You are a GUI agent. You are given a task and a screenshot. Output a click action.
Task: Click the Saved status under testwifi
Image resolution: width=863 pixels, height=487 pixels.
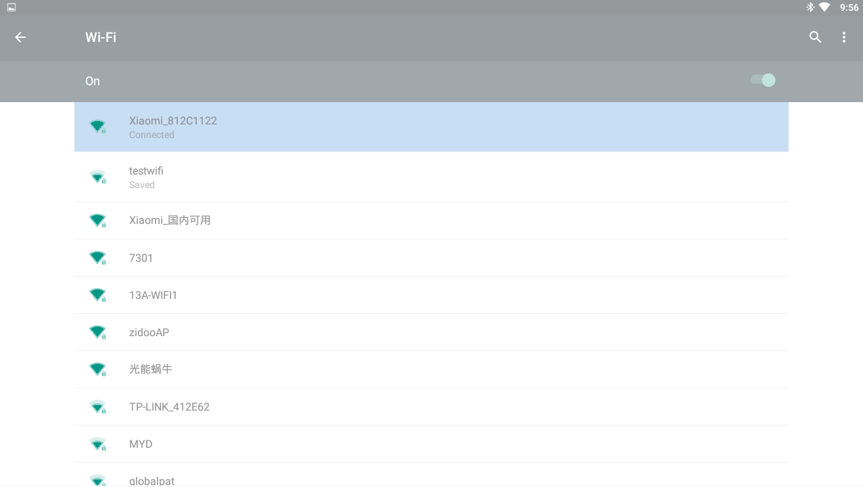(142, 185)
